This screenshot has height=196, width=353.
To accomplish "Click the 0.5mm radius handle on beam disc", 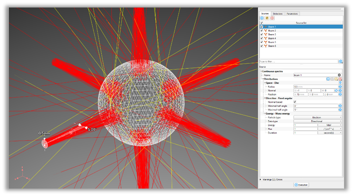I will pyautogui.click(x=45, y=139).
